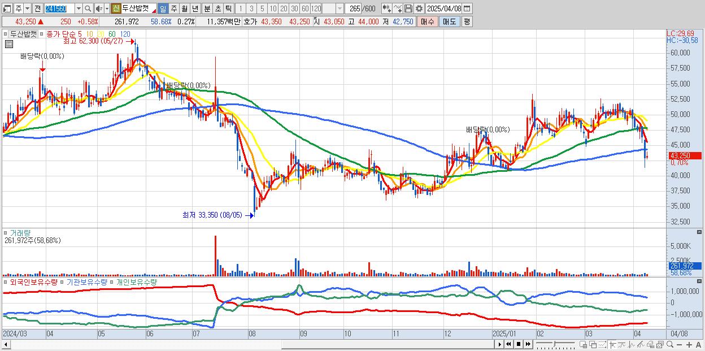705x351 pixels.
Task: Click the save chart floppy icon
Action: pyautogui.click(x=408, y=8)
